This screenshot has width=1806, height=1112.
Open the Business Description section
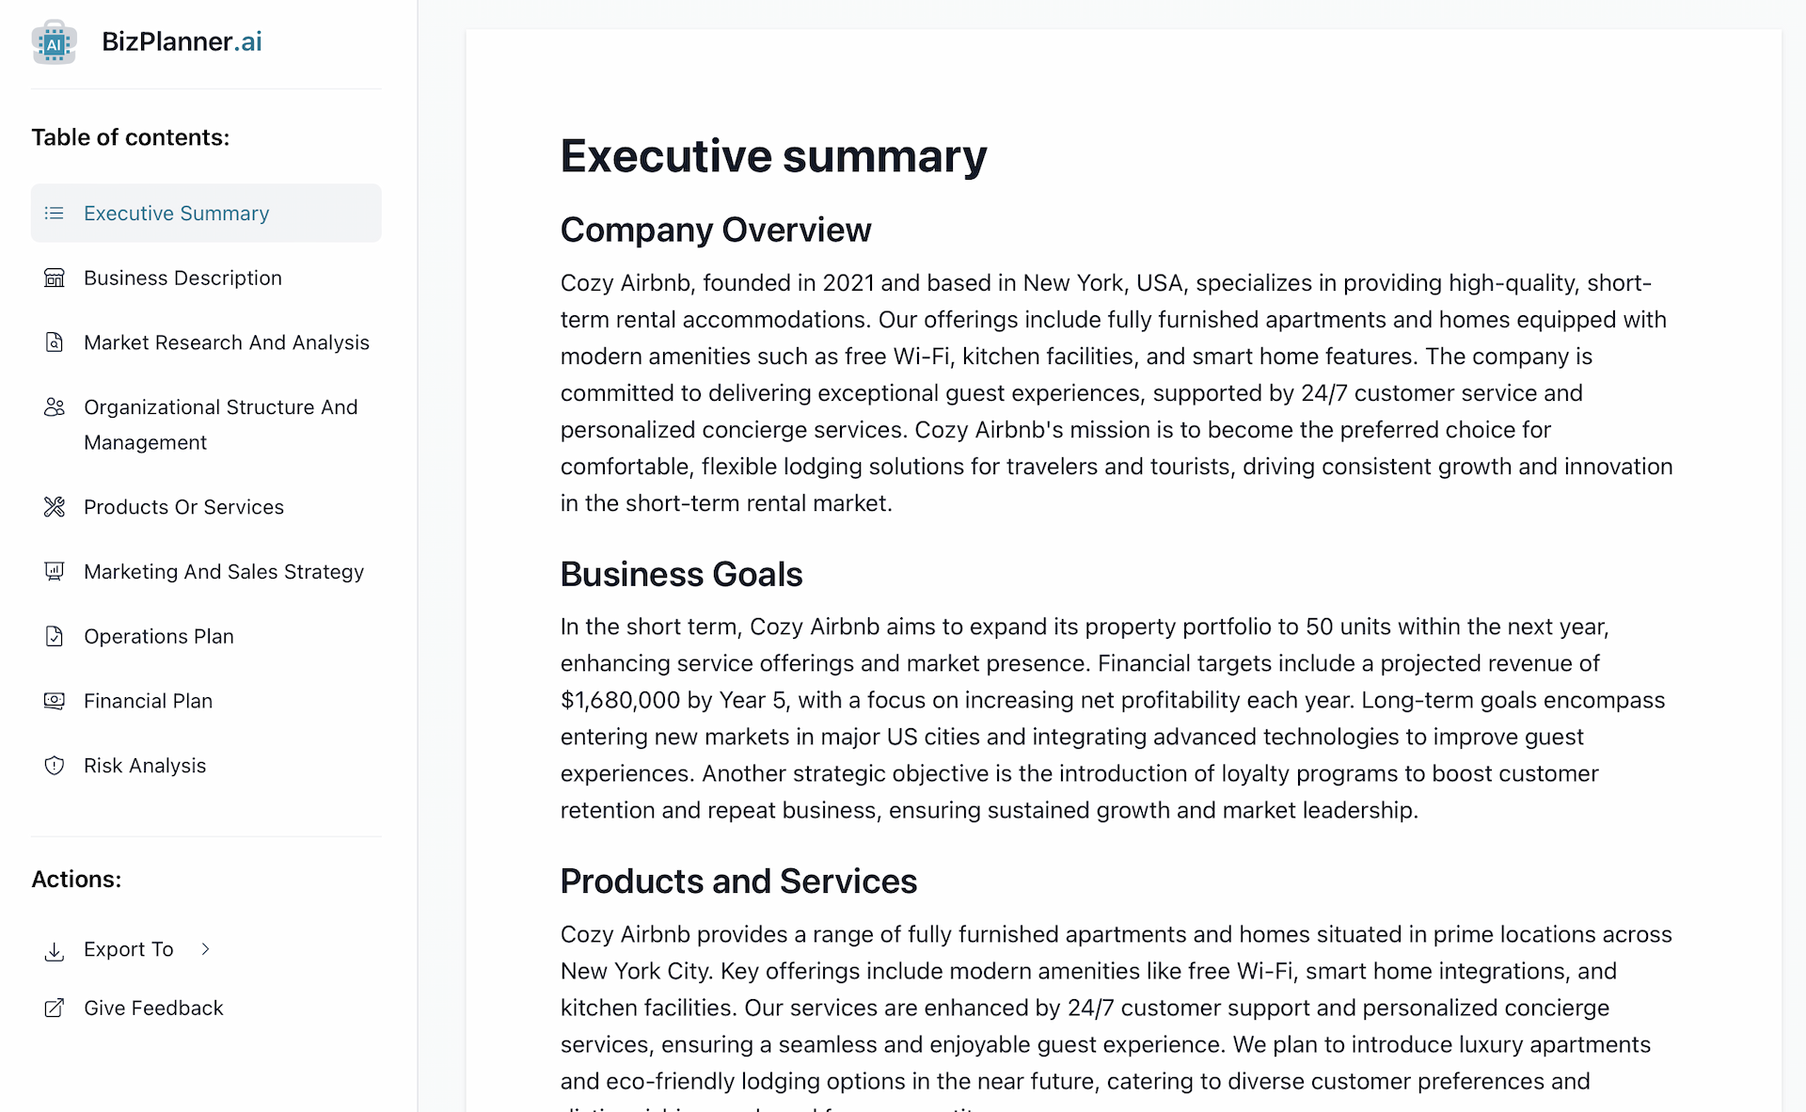tap(182, 278)
